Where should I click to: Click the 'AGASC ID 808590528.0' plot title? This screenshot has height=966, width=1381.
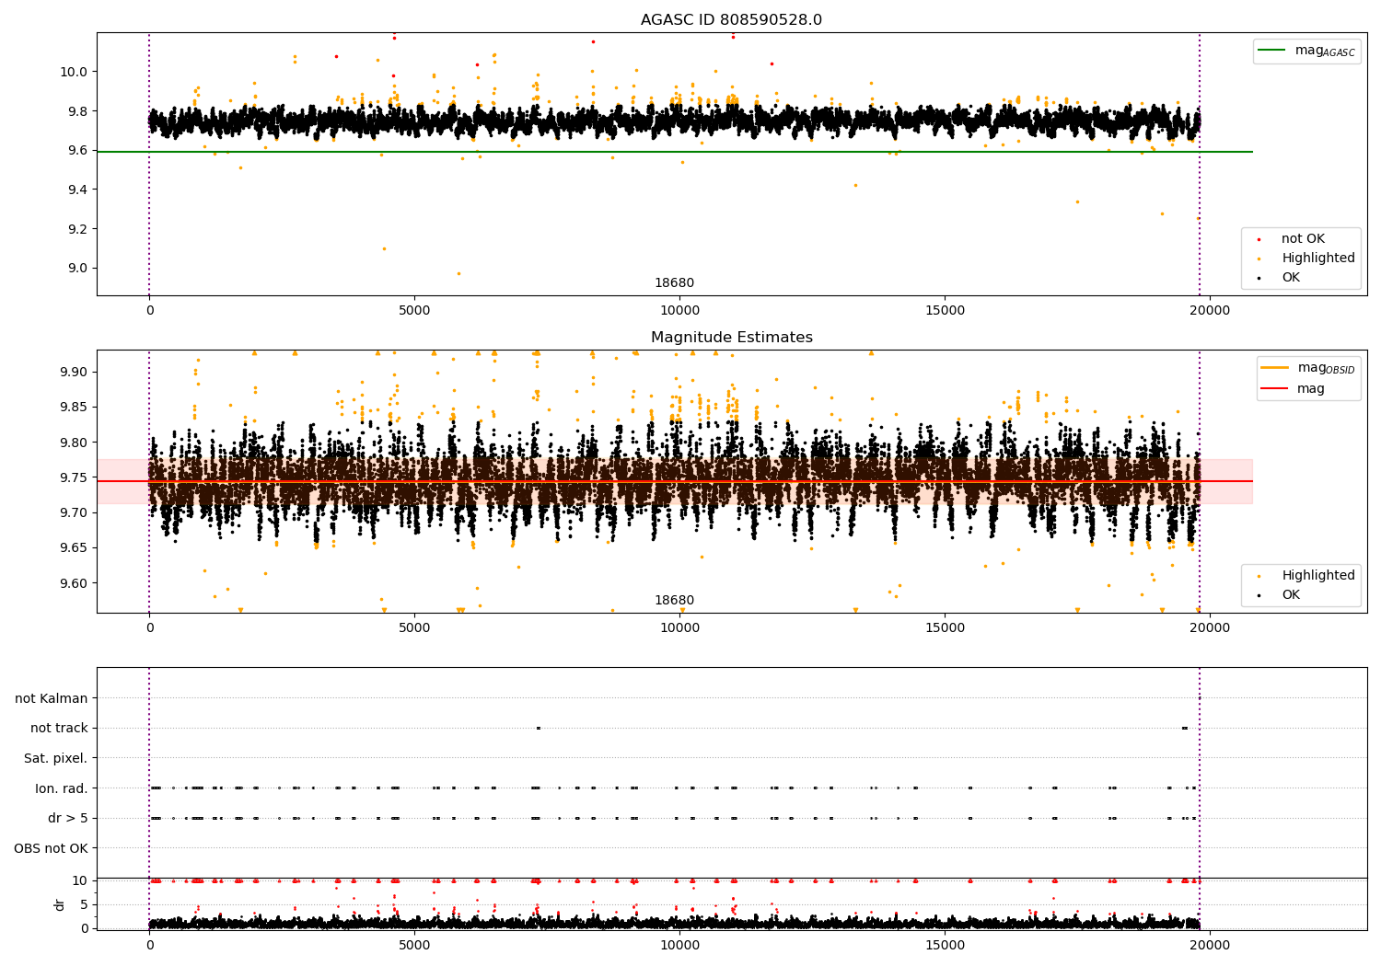(x=731, y=20)
